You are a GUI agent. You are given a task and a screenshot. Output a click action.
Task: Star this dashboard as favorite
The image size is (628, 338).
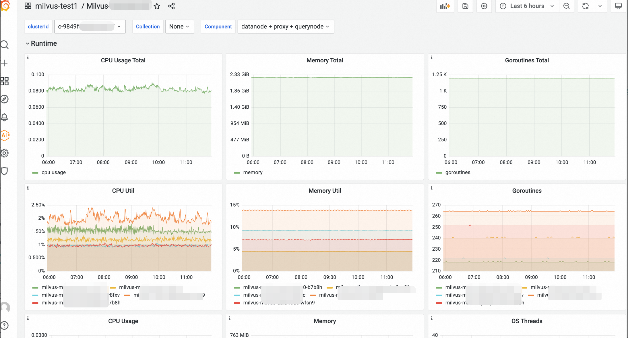[157, 6]
